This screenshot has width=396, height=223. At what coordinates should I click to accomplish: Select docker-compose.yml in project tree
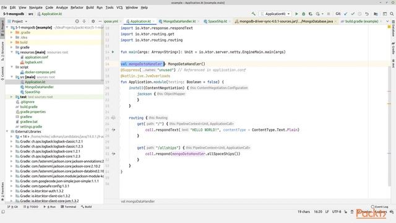coord(40,72)
